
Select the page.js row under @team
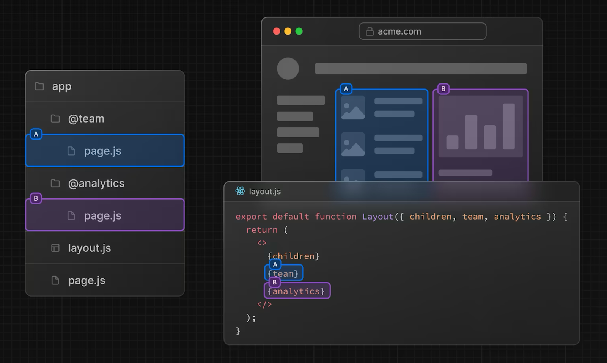pos(105,151)
